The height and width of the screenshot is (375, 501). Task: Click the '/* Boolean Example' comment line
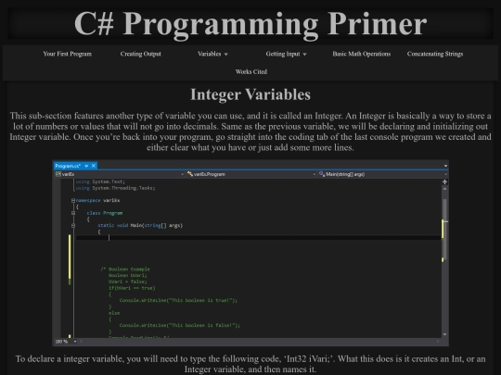pyautogui.click(x=125, y=269)
